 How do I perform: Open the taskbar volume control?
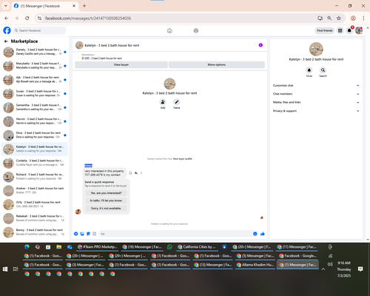click(x=330, y=264)
